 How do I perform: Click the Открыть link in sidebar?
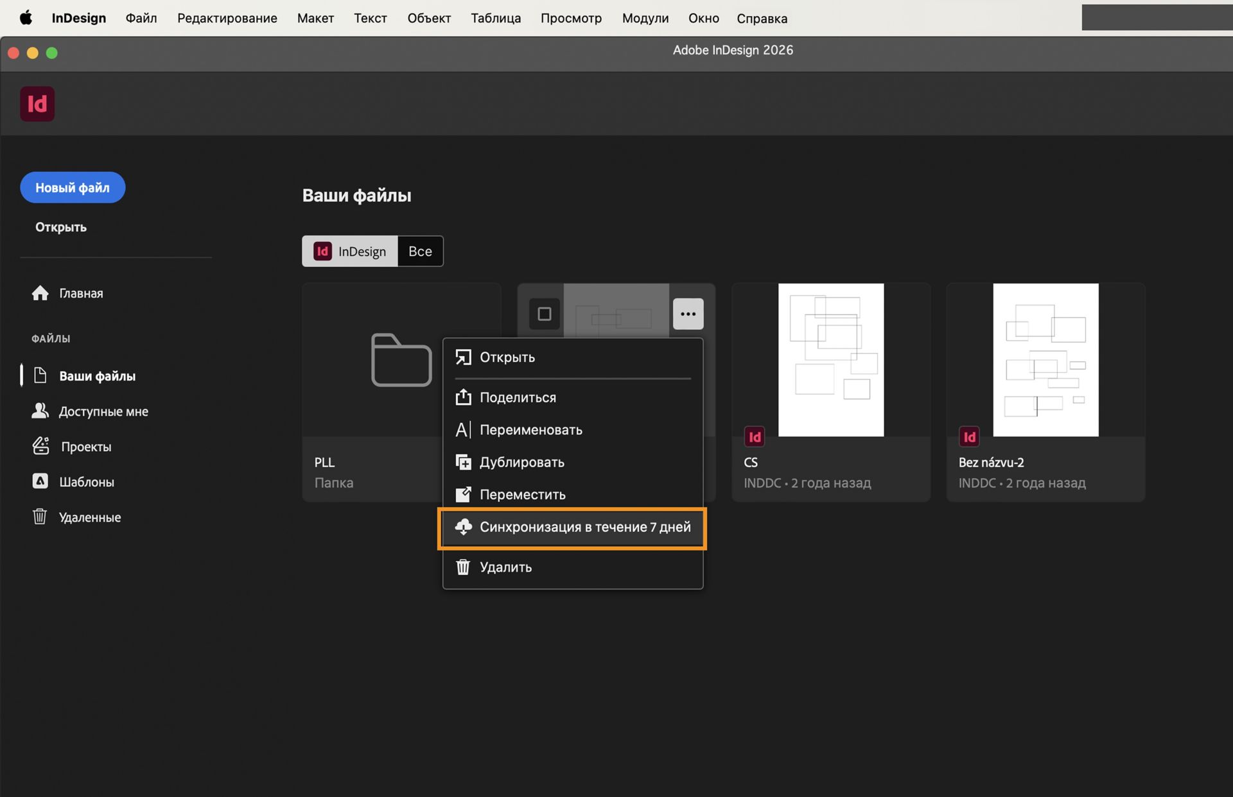tap(61, 227)
